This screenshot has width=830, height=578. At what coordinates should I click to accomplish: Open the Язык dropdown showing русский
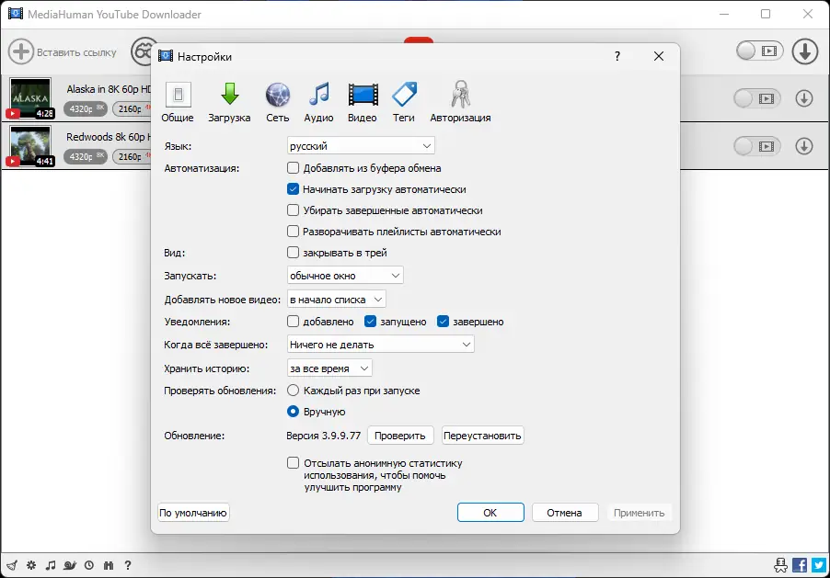(x=360, y=145)
